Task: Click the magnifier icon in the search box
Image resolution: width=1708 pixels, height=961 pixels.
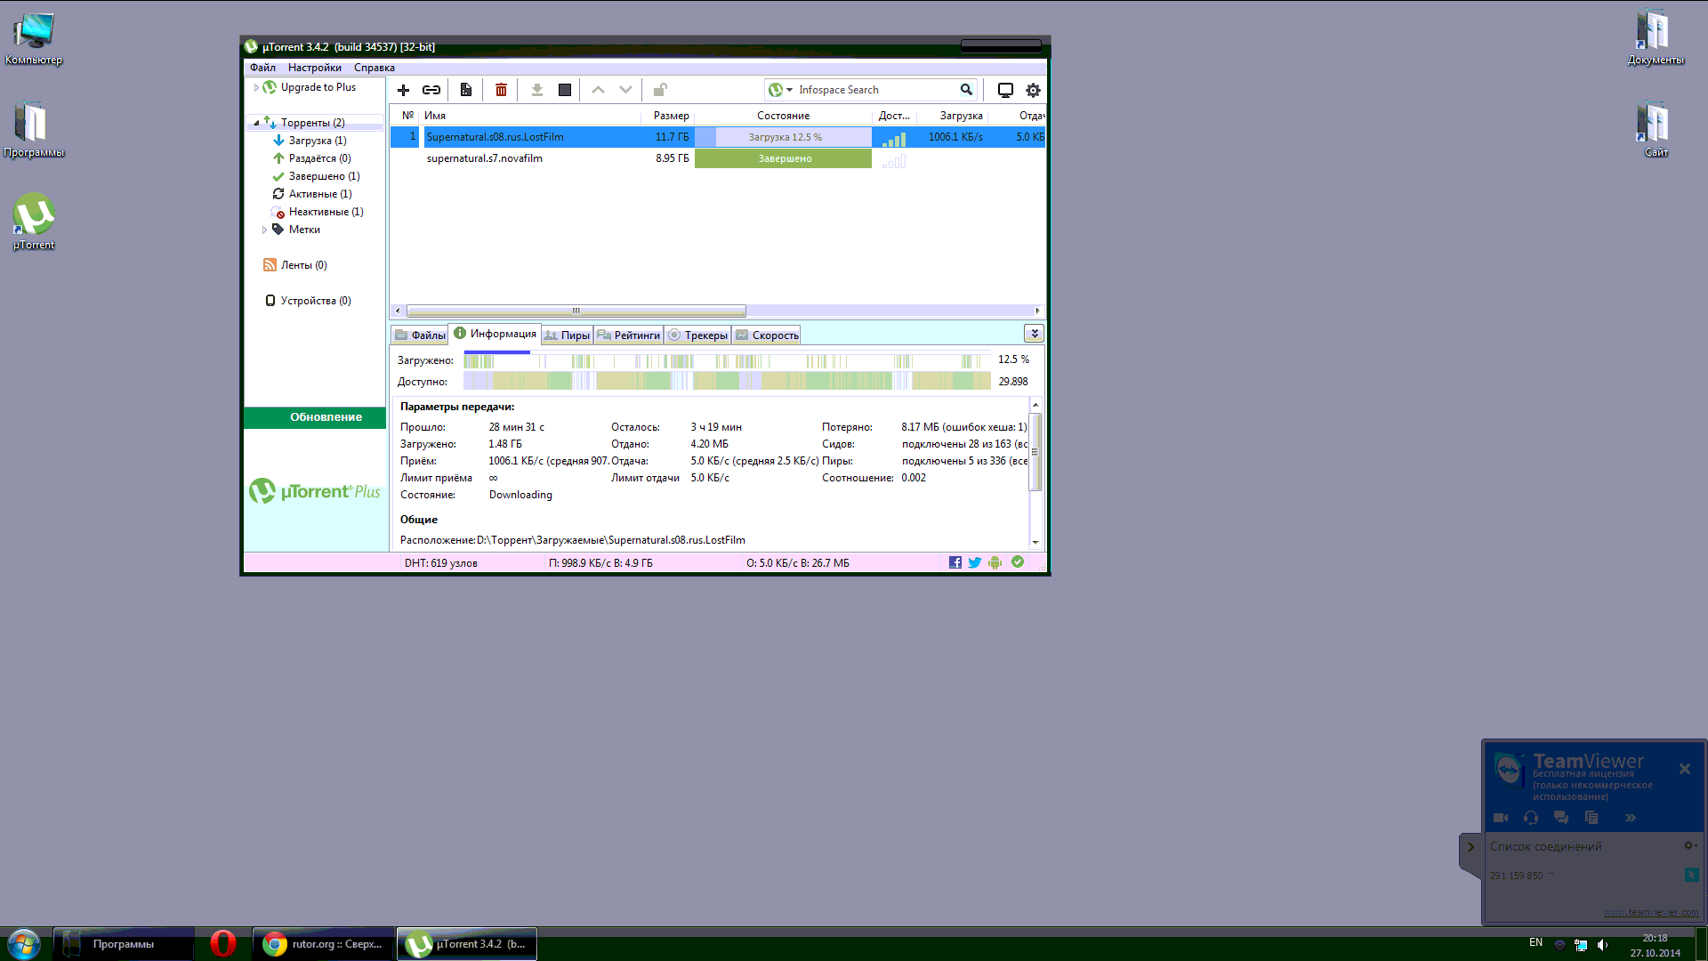Action: click(966, 90)
